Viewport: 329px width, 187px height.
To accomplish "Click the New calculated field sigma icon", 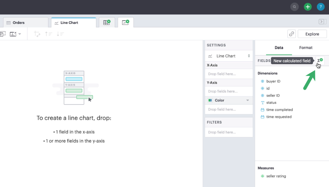I will point(320,60).
